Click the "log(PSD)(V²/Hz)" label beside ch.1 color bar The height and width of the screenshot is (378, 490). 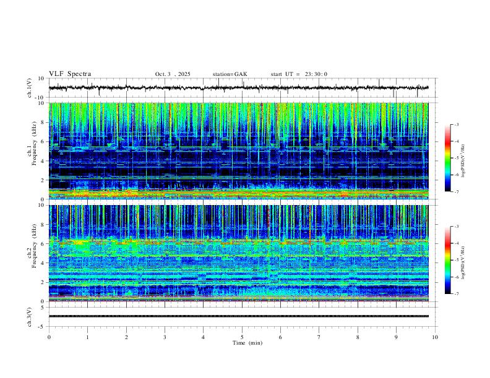(463, 161)
